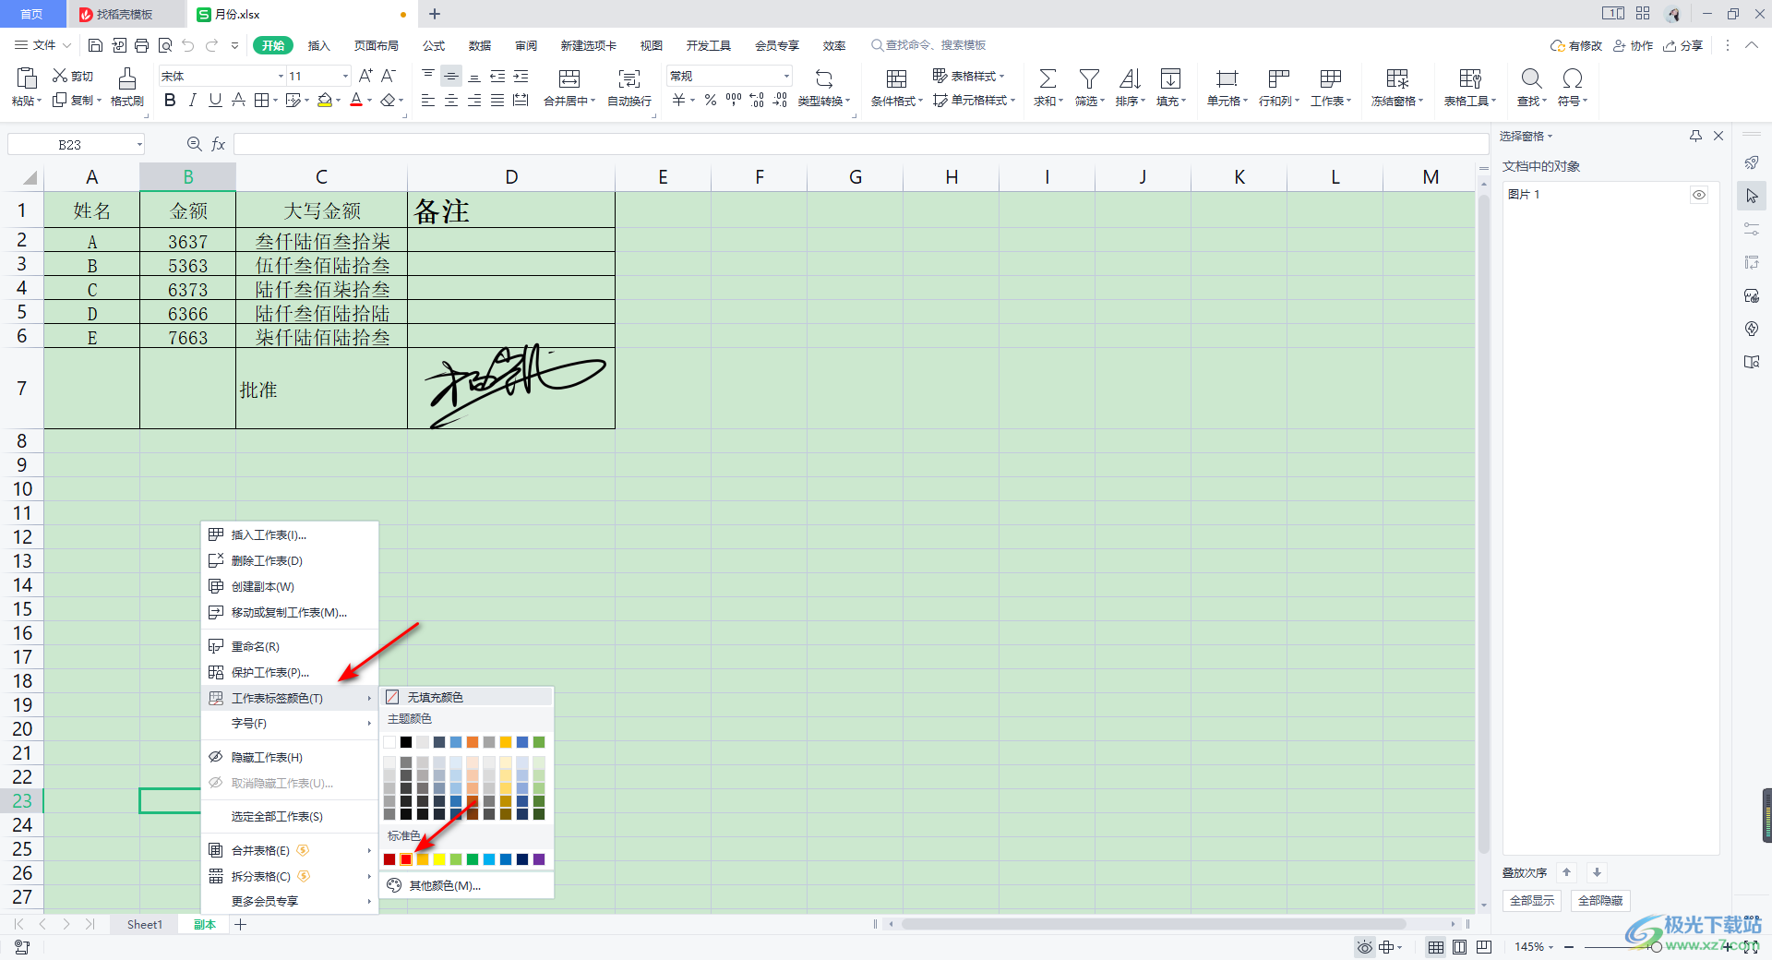Open the Name Box dropdown arrow
Screen dimensions: 1772x960
click(x=139, y=144)
